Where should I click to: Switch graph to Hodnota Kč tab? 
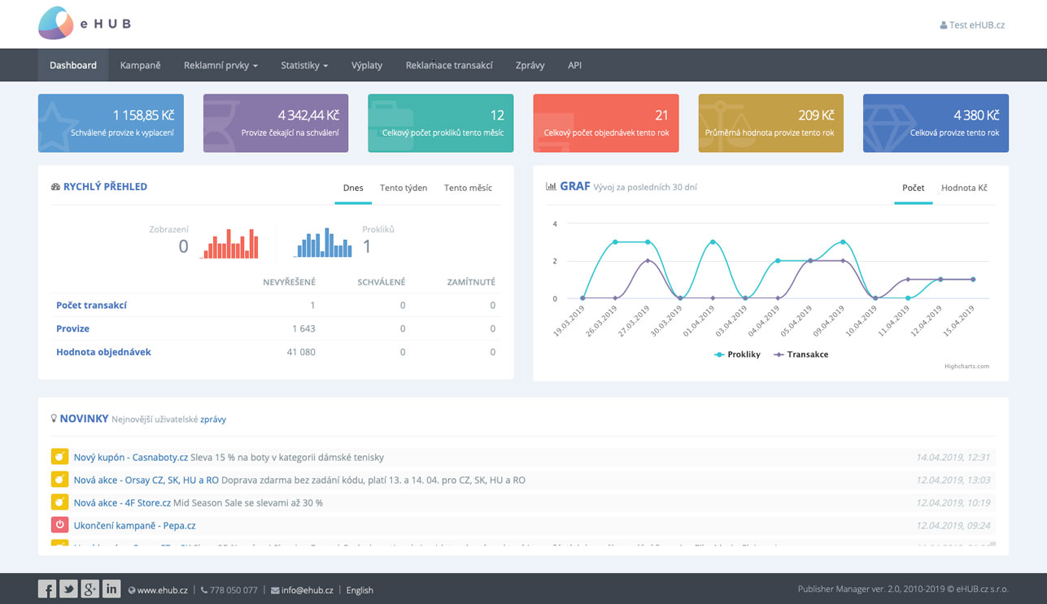coord(964,188)
